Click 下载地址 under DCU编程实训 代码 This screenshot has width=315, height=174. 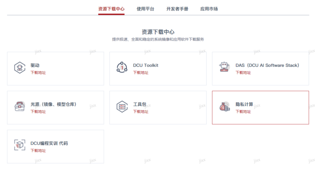point(38,150)
